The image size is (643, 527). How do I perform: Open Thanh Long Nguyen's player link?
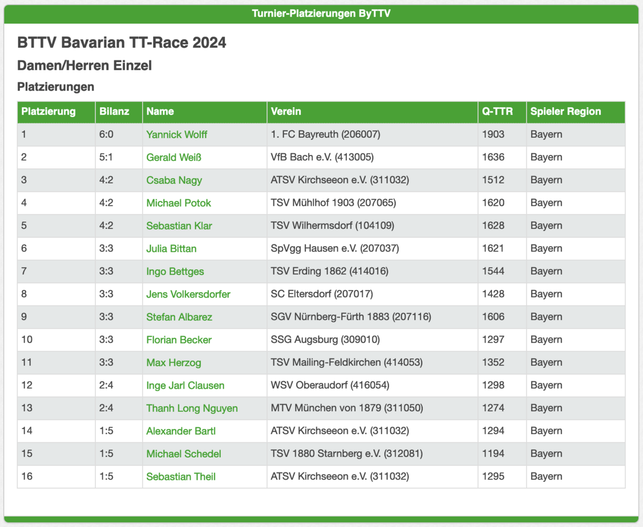(x=192, y=409)
